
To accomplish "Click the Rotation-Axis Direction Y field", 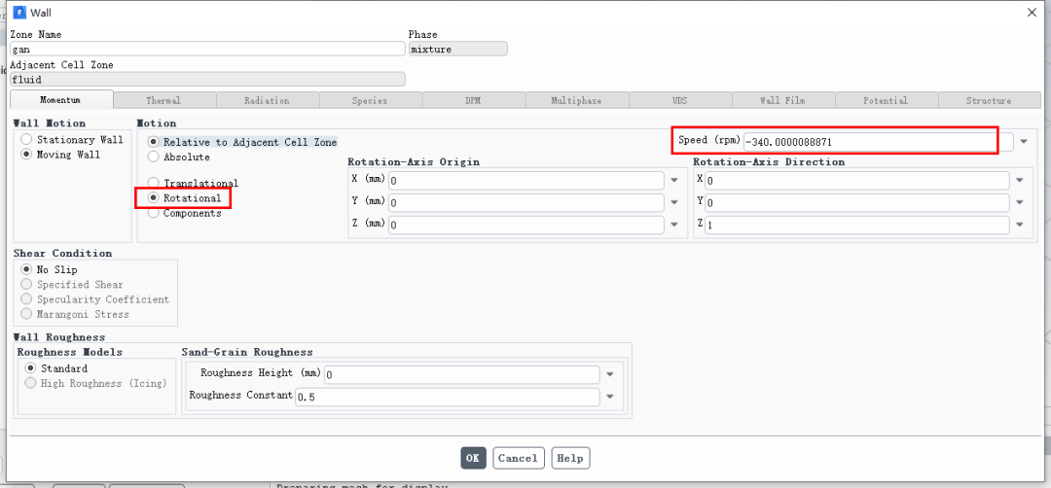I will pyautogui.click(x=857, y=203).
